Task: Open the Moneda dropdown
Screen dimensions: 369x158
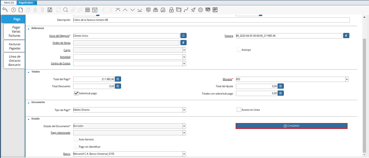Action: coord(347,79)
